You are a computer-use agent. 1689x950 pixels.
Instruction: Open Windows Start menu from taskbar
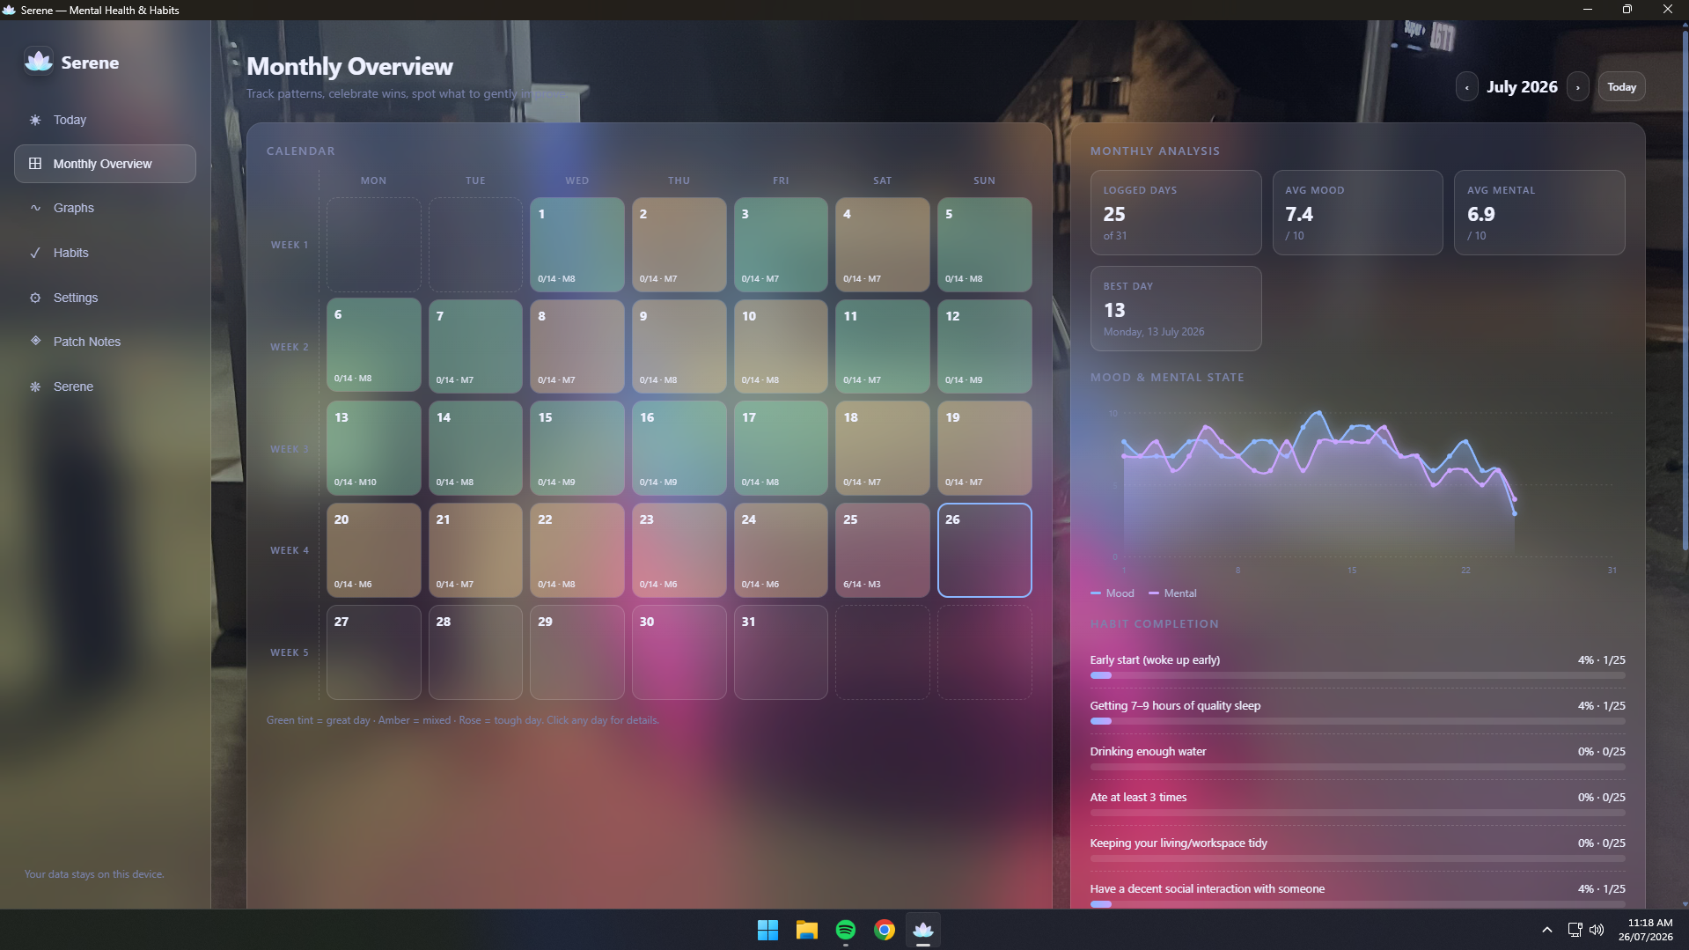click(767, 930)
